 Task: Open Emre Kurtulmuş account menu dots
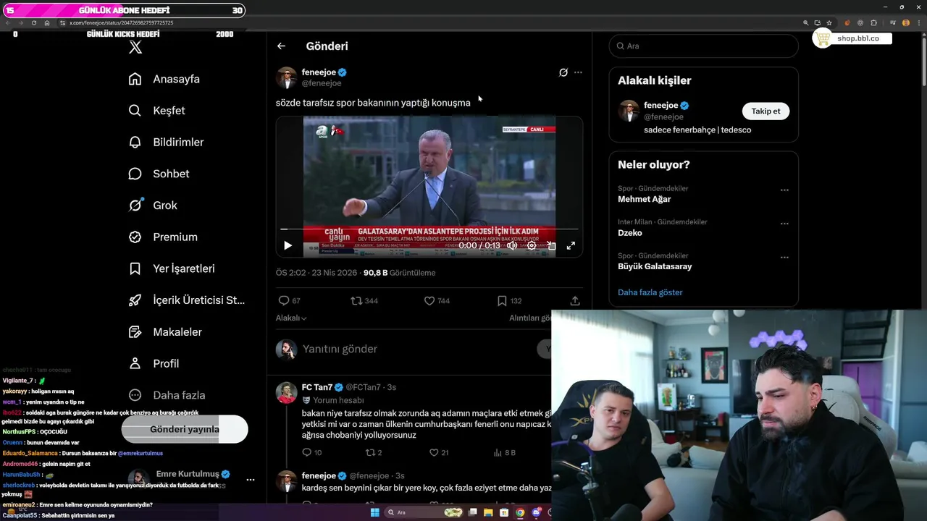(x=251, y=480)
